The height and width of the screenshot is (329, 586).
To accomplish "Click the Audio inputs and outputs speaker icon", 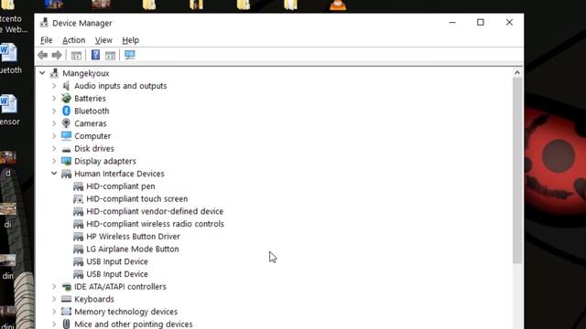I will click(66, 86).
